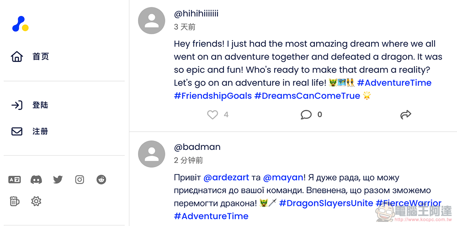Screen dimensions: 457x226
Task: Open the Instagram icon link
Action: click(x=80, y=180)
